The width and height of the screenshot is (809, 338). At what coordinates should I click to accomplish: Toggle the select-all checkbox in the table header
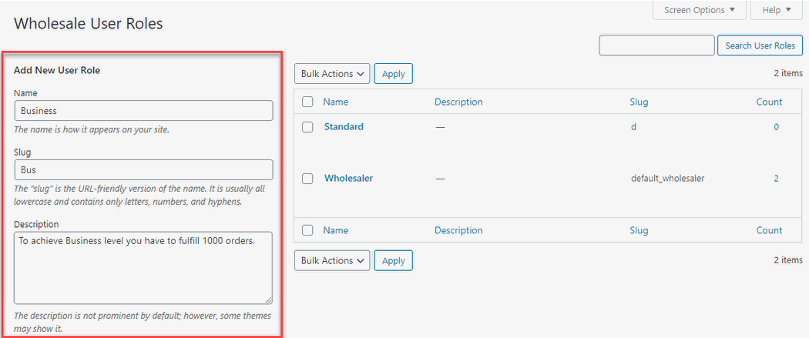point(307,102)
